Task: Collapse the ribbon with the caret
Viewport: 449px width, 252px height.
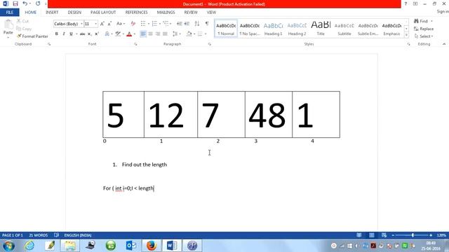Action: 444,44
